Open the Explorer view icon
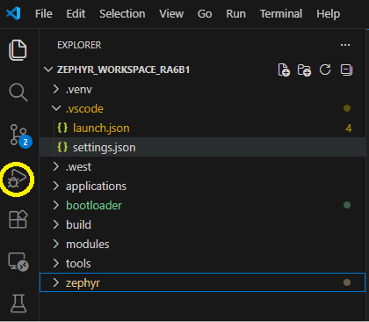Viewport: 369px width, 322px height. tap(18, 50)
